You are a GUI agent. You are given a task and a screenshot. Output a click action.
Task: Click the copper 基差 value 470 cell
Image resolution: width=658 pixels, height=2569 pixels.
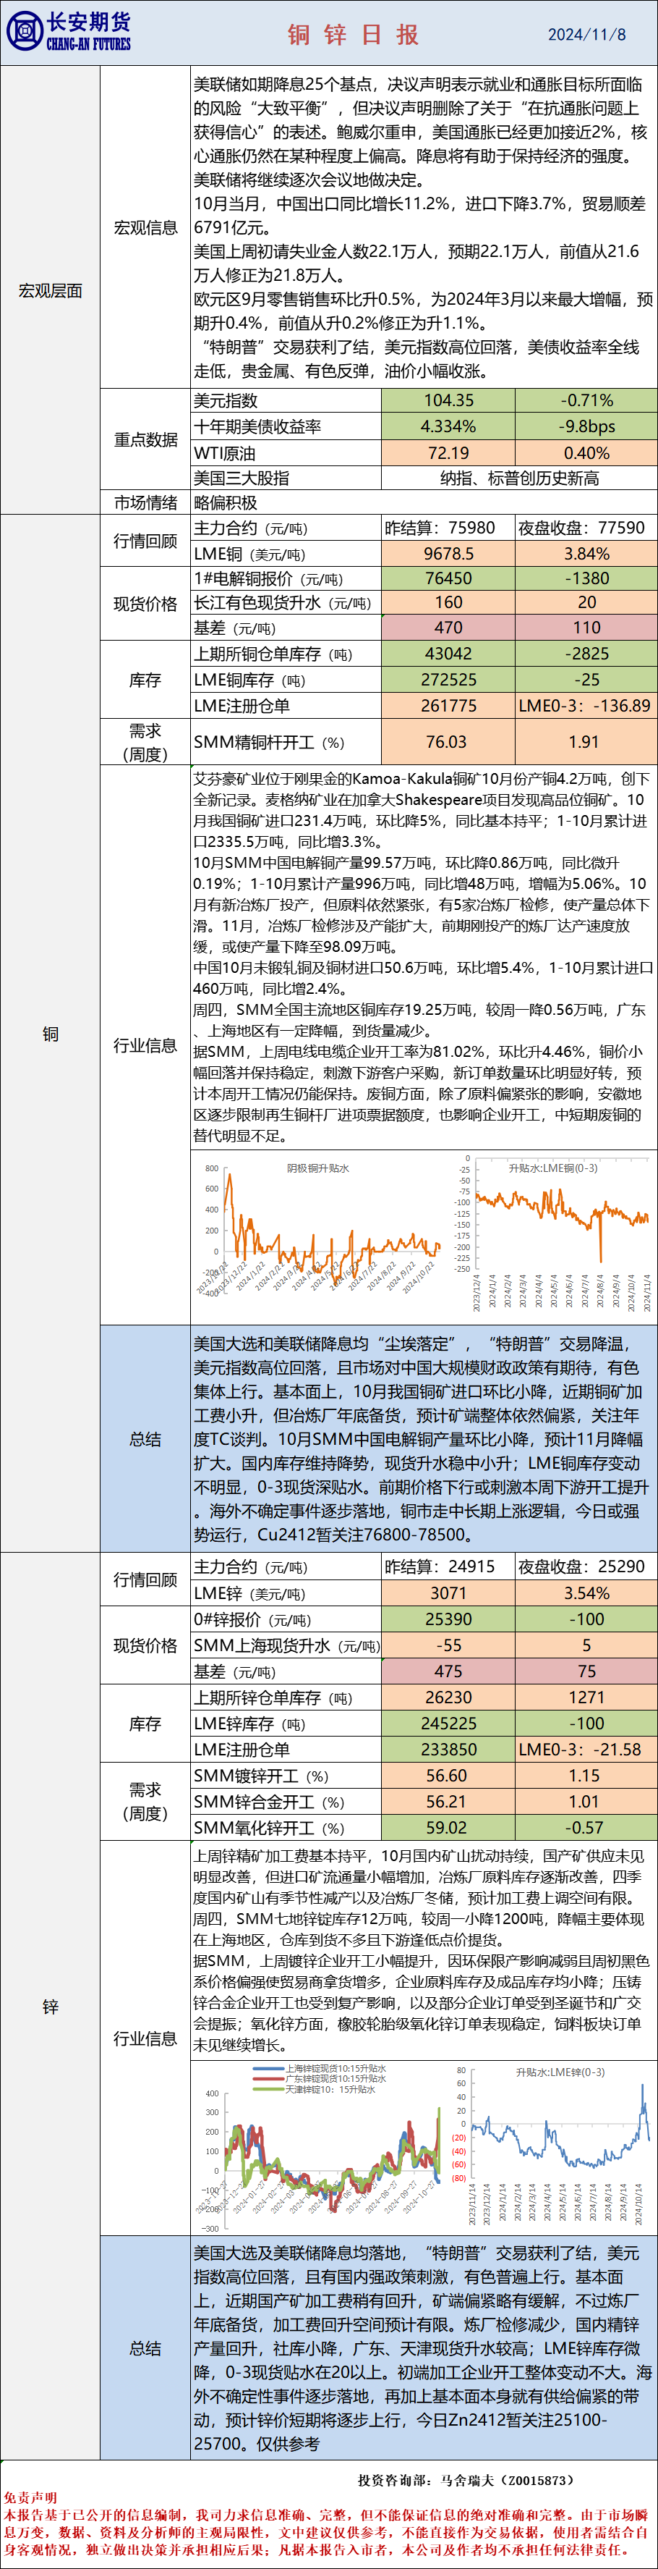pos(448,628)
